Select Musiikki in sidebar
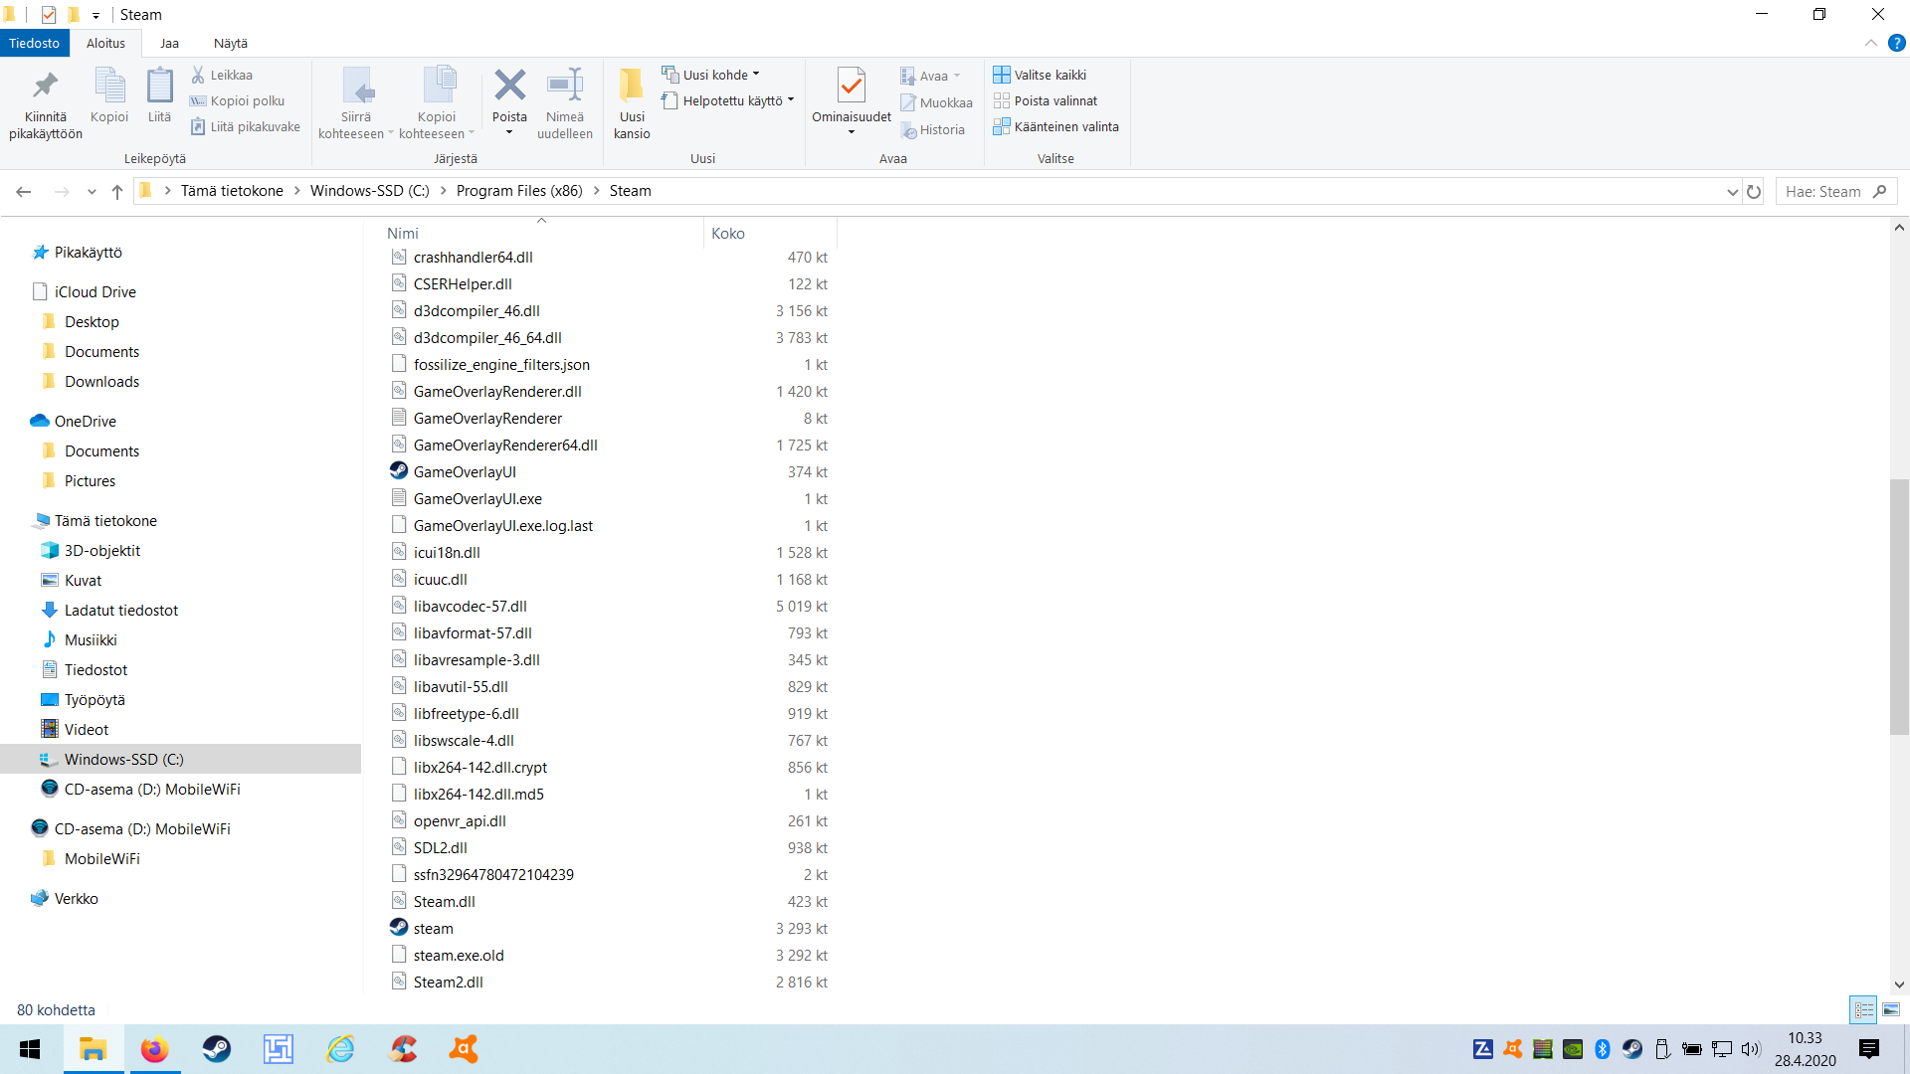This screenshot has height=1074, width=1910. pos(80,639)
